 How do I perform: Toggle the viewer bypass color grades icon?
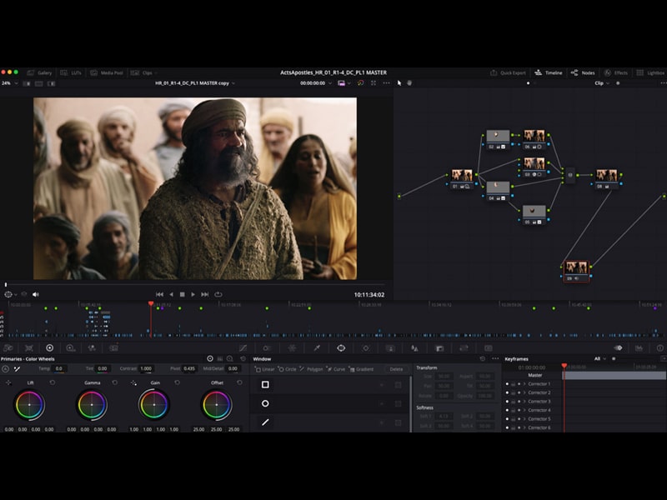tap(360, 82)
